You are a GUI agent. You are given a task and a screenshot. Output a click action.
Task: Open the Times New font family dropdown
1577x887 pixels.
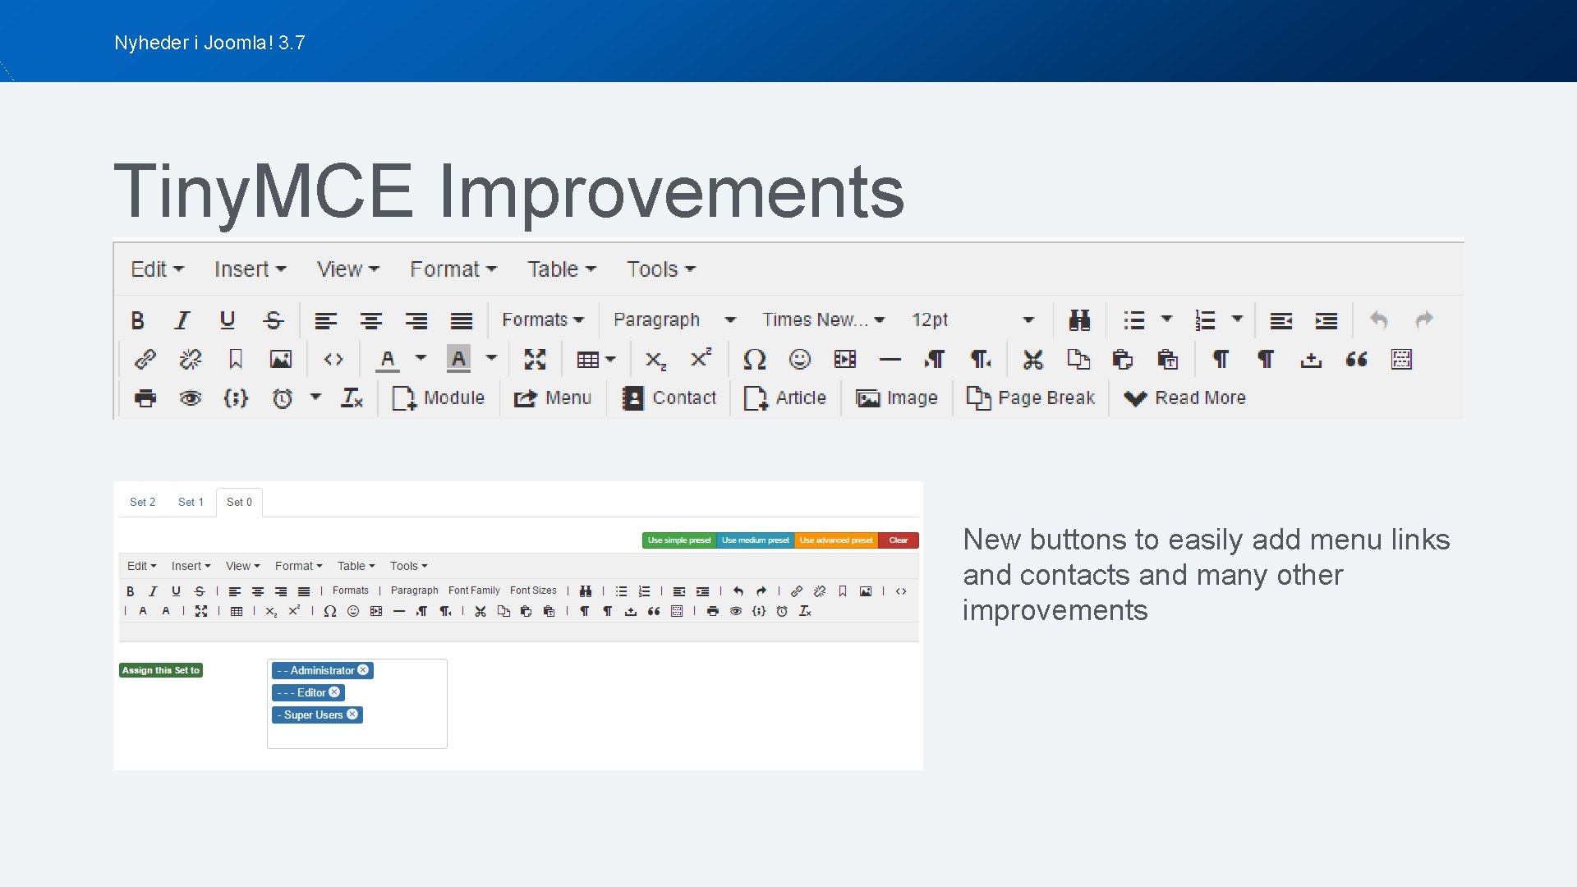point(823,319)
